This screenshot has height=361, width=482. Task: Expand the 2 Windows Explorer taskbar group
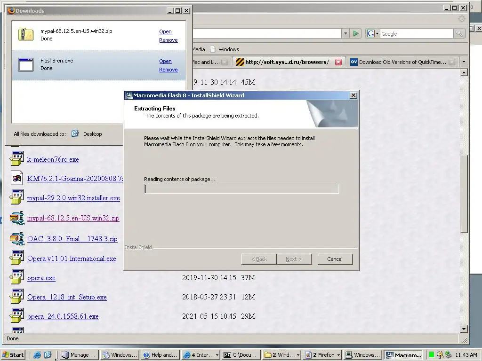pos(298,355)
